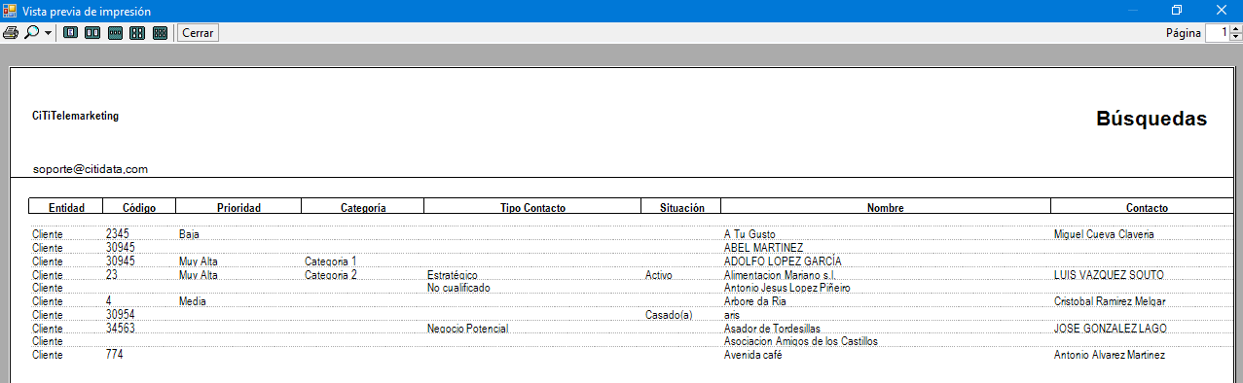Click the Categoria 1 cell
The height and width of the screenshot is (383, 1243).
pos(331,261)
